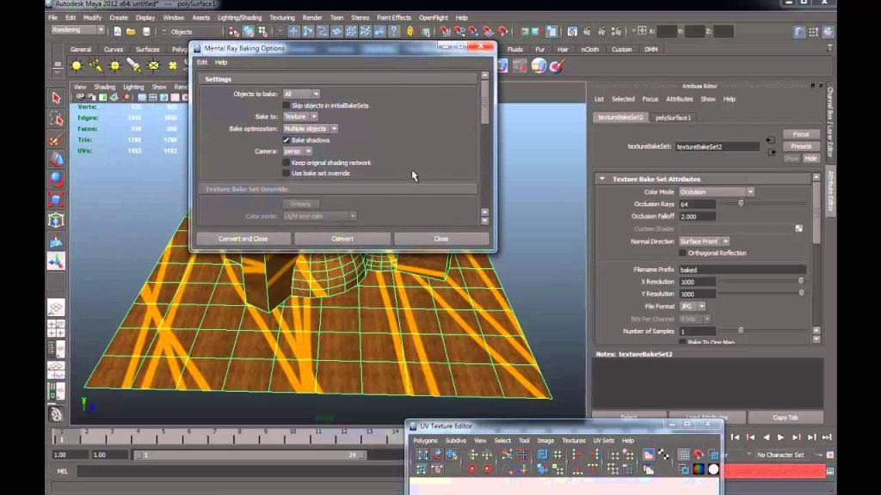The height and width of the screenshot is (495, 881).
Task: Toggle Orthogonal Reflection checkbox
Action: pyautogui.click(x=682, y=254)
